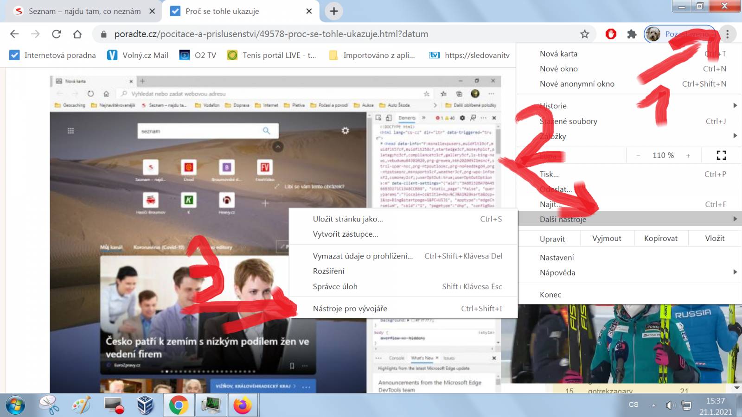Viewport: 742px width, 417px height.
Task: Open the red Opera-style extension icon
Action: [x=611, y=34]
